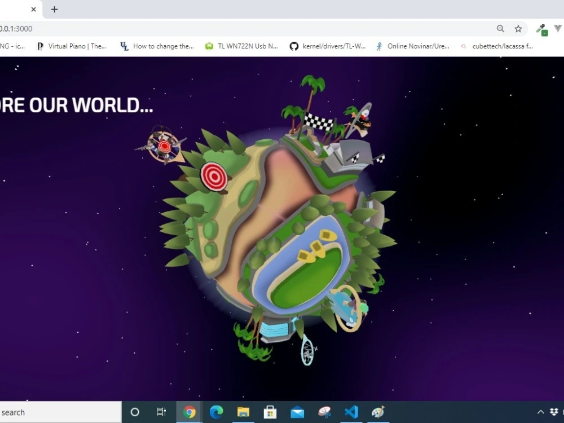Open Visual Studio Code from taskbar

[351, 412]
